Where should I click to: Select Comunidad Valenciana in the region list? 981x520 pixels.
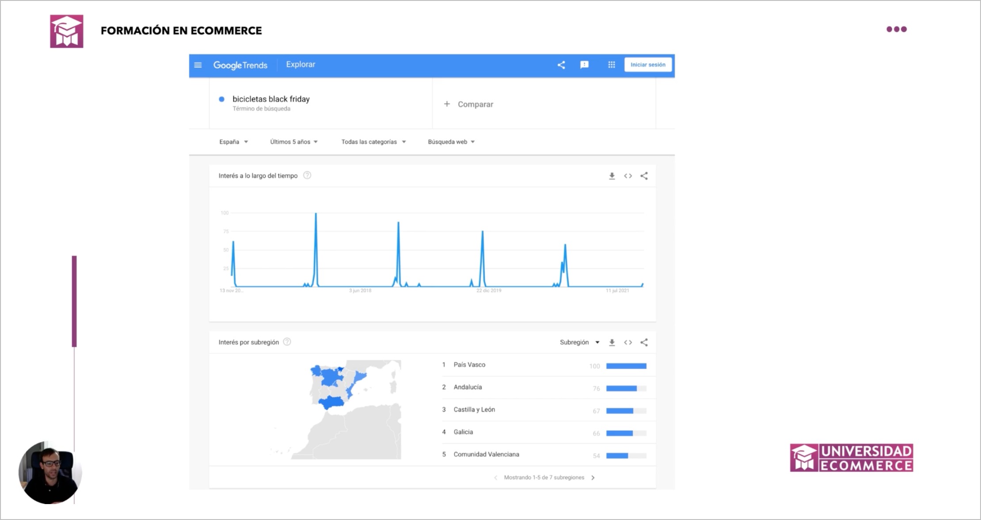coord(486,455)
